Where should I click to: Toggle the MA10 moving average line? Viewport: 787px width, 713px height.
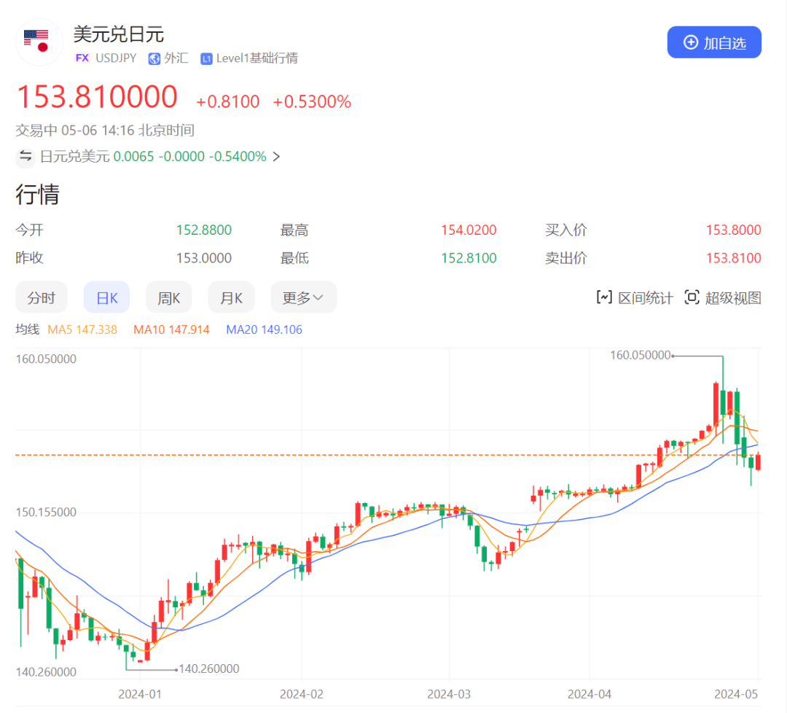171,330
